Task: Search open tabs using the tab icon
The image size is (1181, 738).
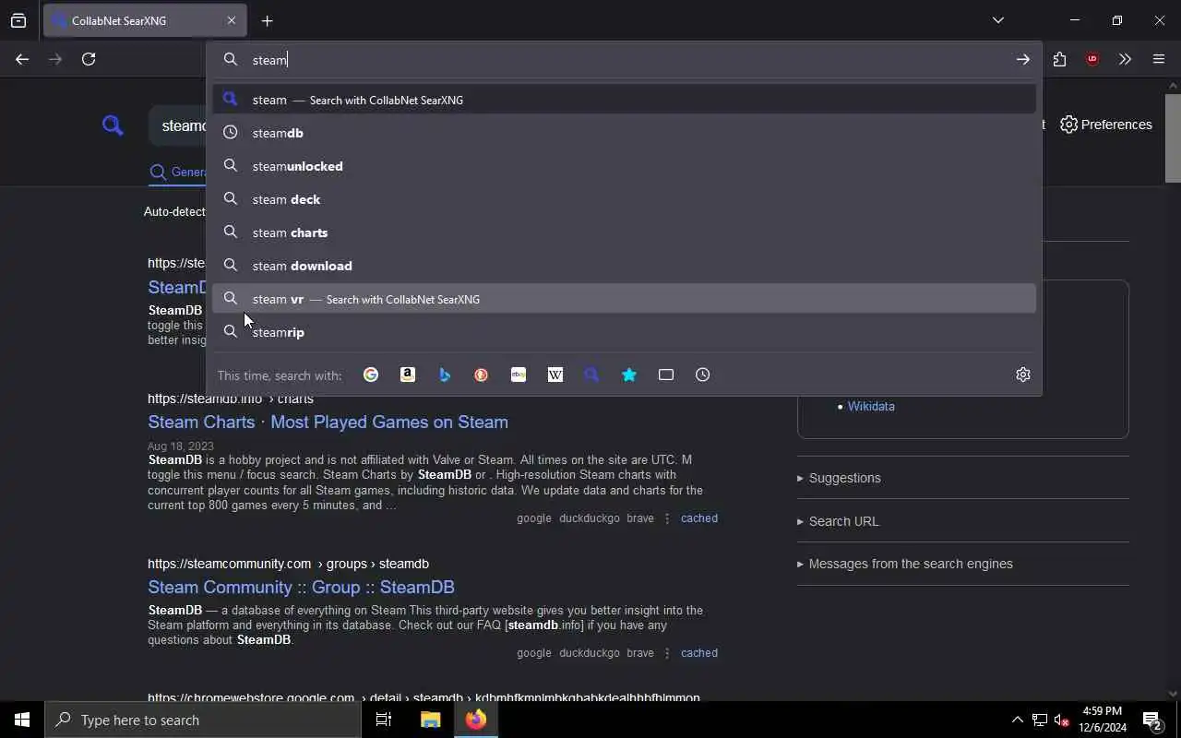Action: pyautogui.click(x=666, y=375)
